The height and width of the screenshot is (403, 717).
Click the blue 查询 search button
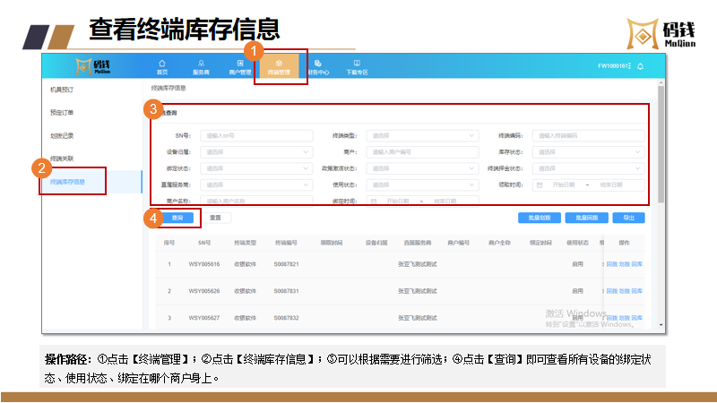177,218
